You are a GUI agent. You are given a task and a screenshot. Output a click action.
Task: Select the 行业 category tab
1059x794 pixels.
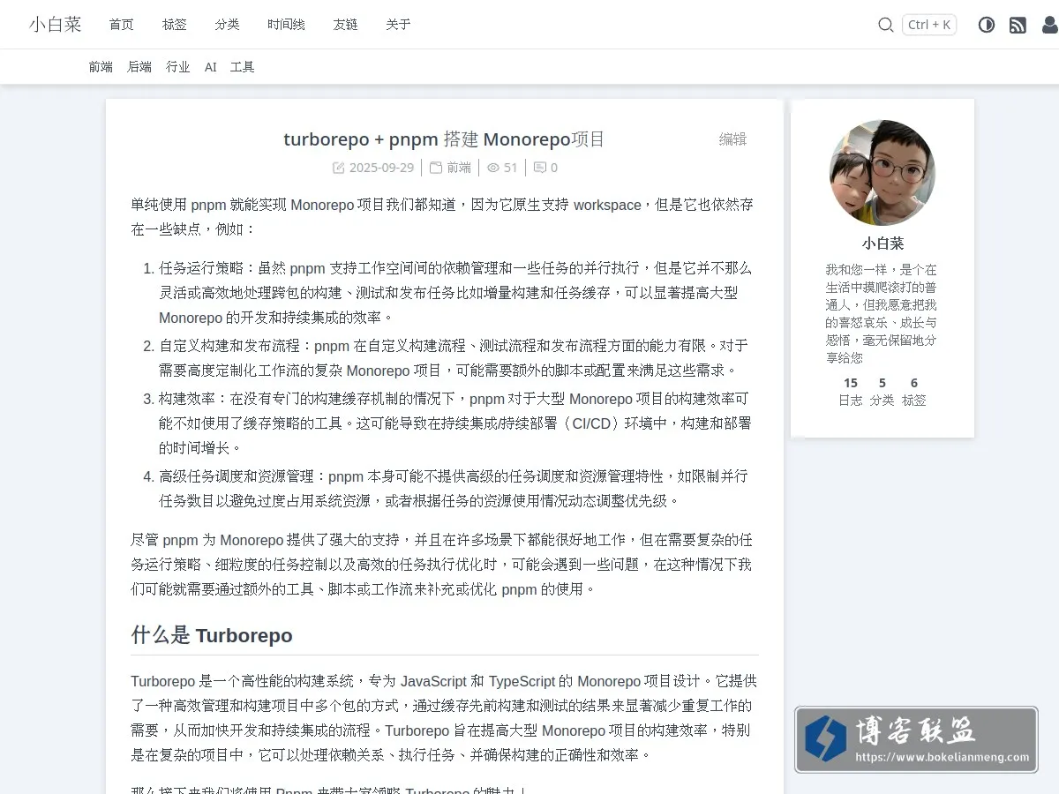click(x=178, y=67)
